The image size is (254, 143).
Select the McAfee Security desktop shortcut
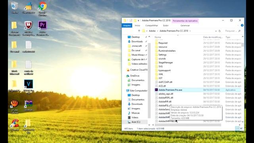pyautogui.click(x=29, y=28)
